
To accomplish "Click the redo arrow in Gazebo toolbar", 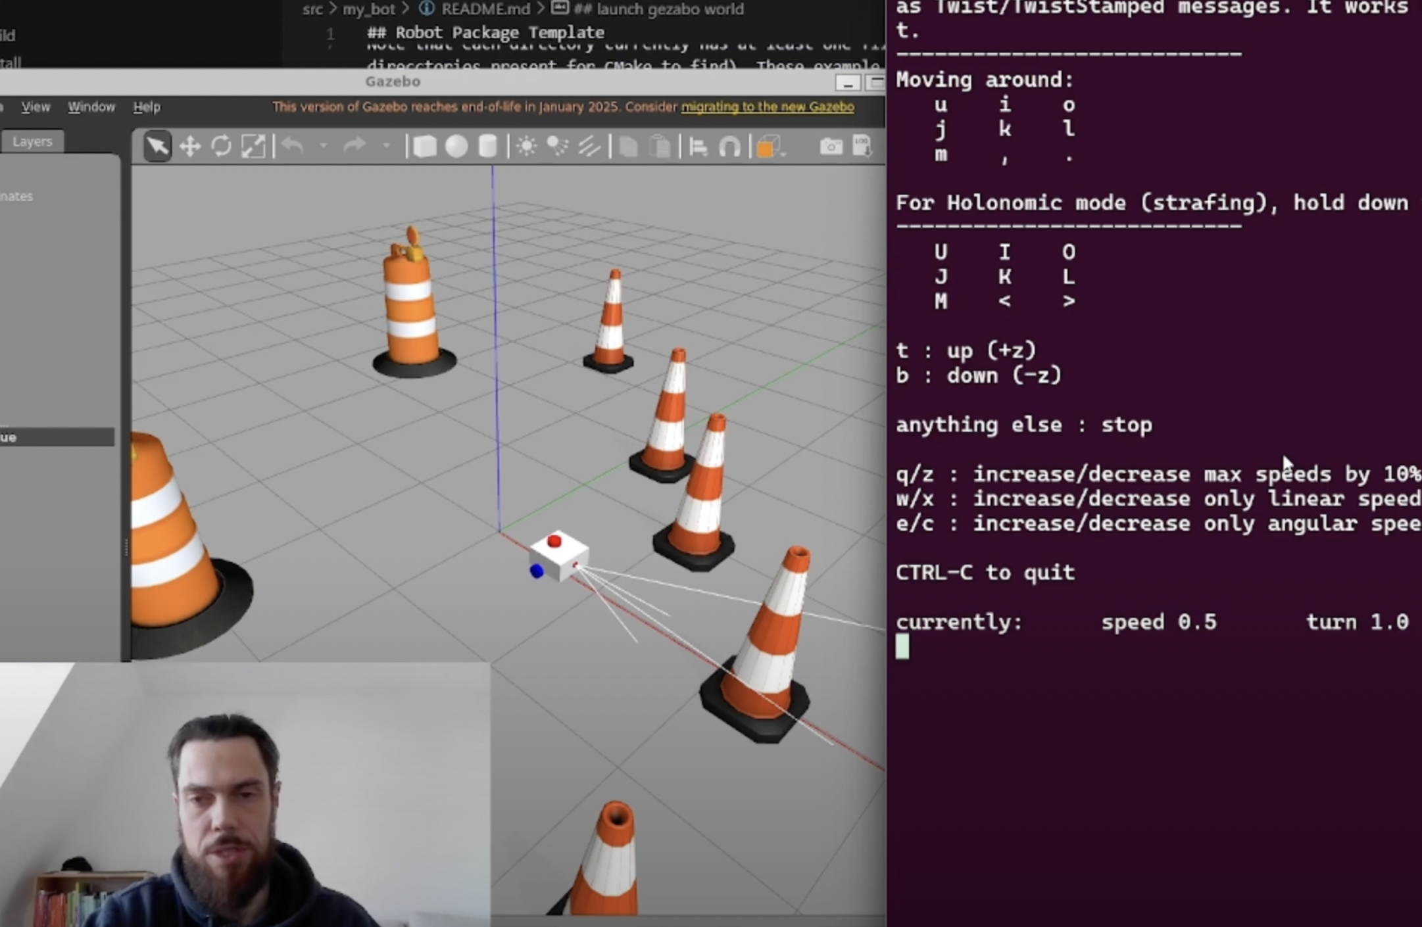I will (355, 145).
